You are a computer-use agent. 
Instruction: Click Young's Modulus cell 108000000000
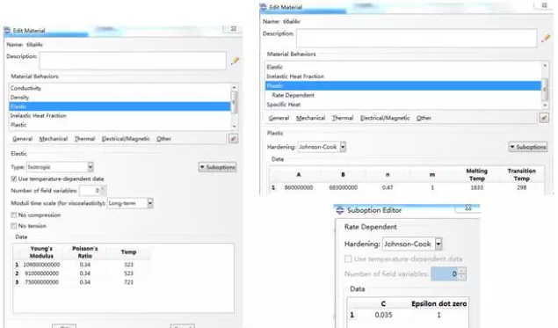(x=41, y=265)
